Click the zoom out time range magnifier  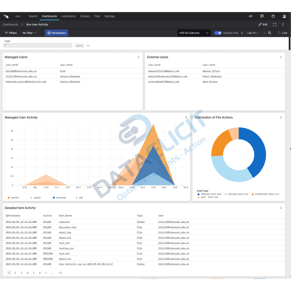click(x=269, y=33)
